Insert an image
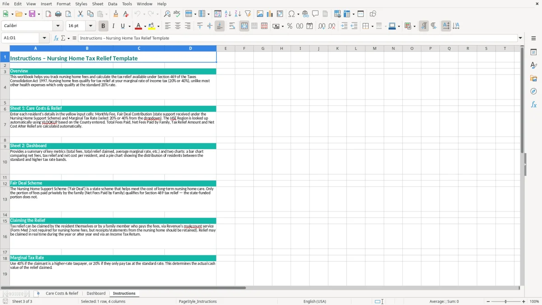This screenshot has height=305, width=542. [x=260, y=14]
